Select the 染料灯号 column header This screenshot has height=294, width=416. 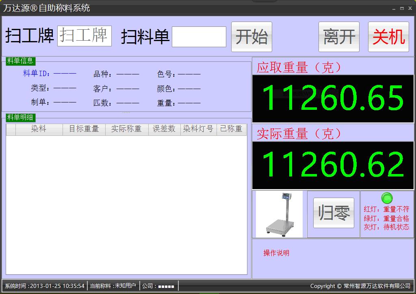pos(198,129)
